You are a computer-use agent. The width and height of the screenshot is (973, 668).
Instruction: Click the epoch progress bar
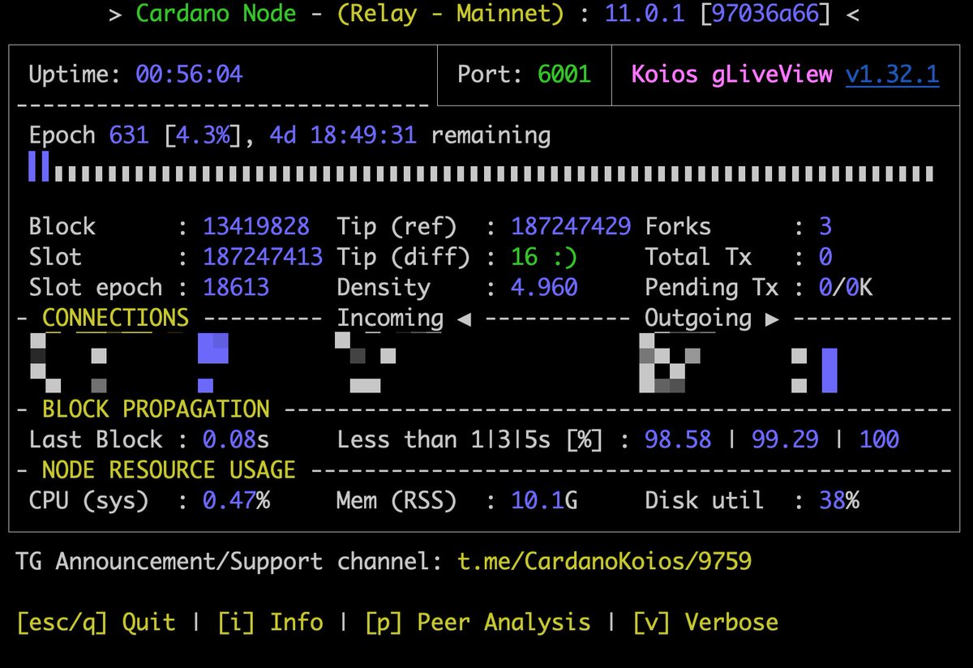(x=482, y=168)
